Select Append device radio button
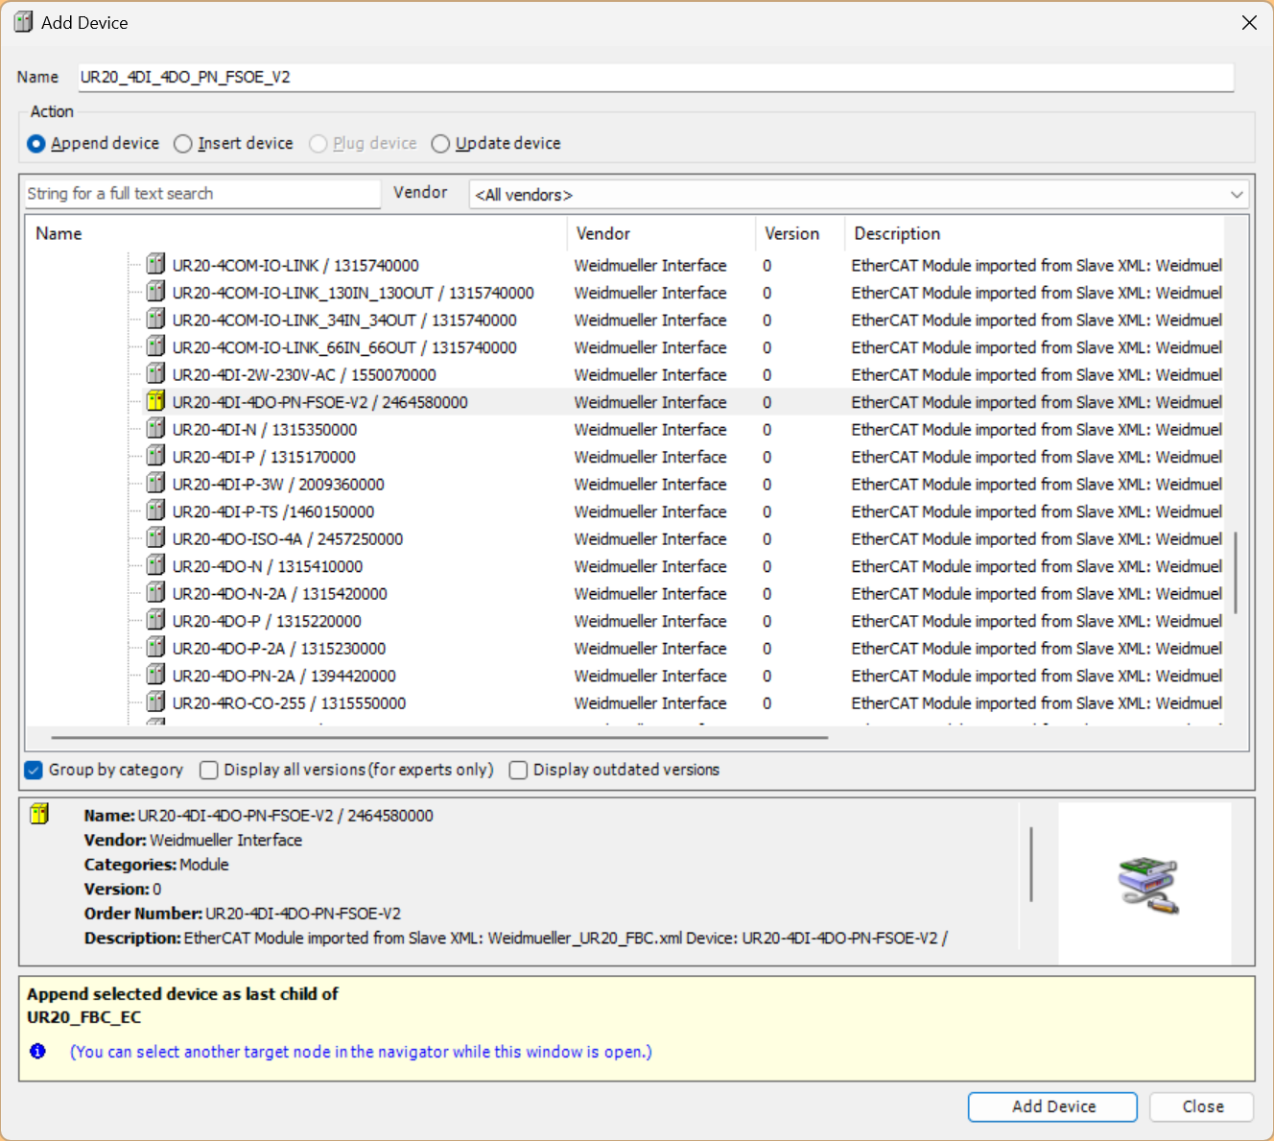1274x1141 pixels. tap(36, 144)
